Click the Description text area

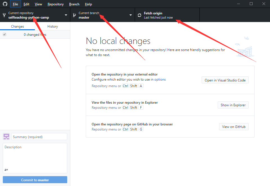[x=35, y=158]
